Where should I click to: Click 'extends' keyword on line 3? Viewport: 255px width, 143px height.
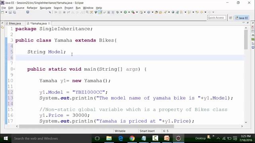(85, 41)
